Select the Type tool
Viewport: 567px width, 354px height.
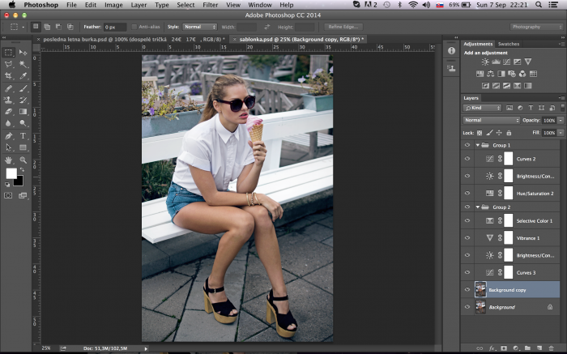[23, 136]
